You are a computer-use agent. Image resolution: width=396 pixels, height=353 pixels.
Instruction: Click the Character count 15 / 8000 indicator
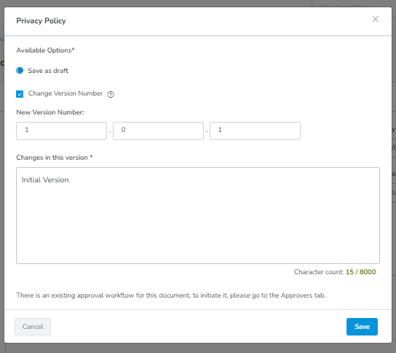(335, 272)
